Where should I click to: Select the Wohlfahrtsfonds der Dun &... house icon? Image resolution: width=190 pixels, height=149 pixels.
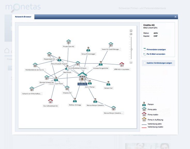pyautogui.click(x=35, y=65)
